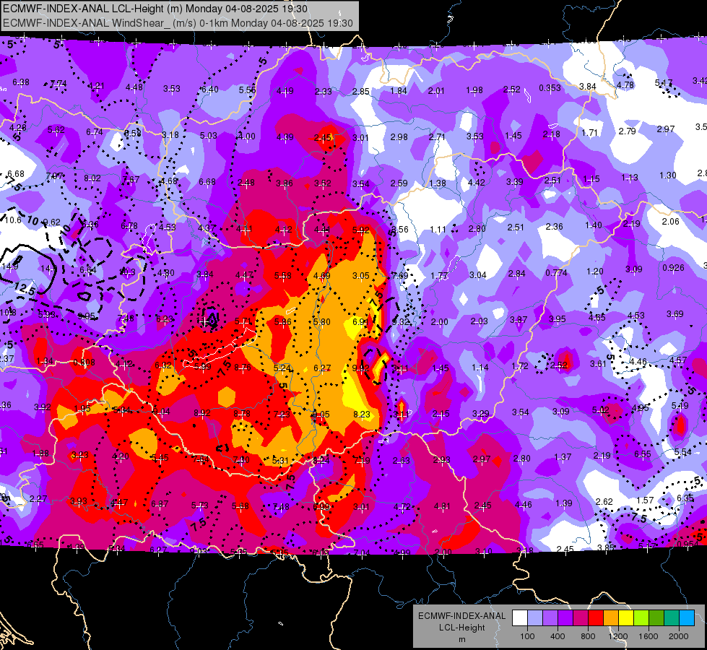Click the legend scale value 1600
This screenshot has width=707, height=650.
pos(649,636)
